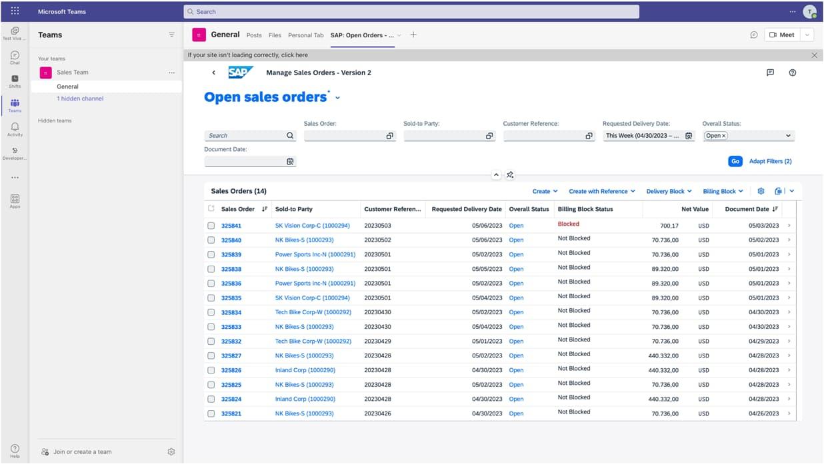Open the Delivery Block dropdown
Viewport: 824px width, 464px height.
[x=669, y=192]
